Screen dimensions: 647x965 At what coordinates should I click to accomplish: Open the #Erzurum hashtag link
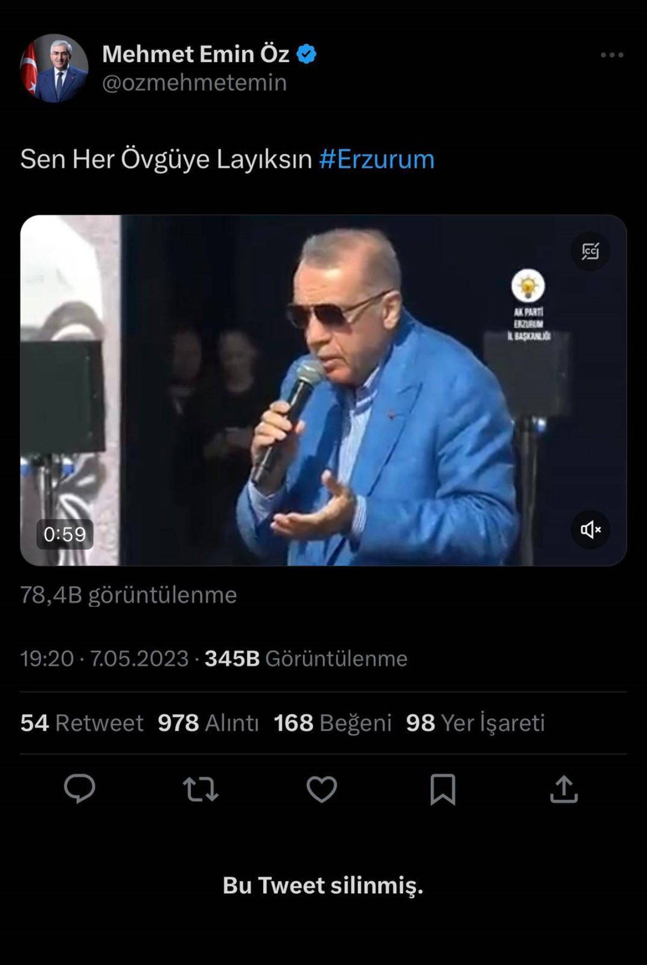[376, 159]
